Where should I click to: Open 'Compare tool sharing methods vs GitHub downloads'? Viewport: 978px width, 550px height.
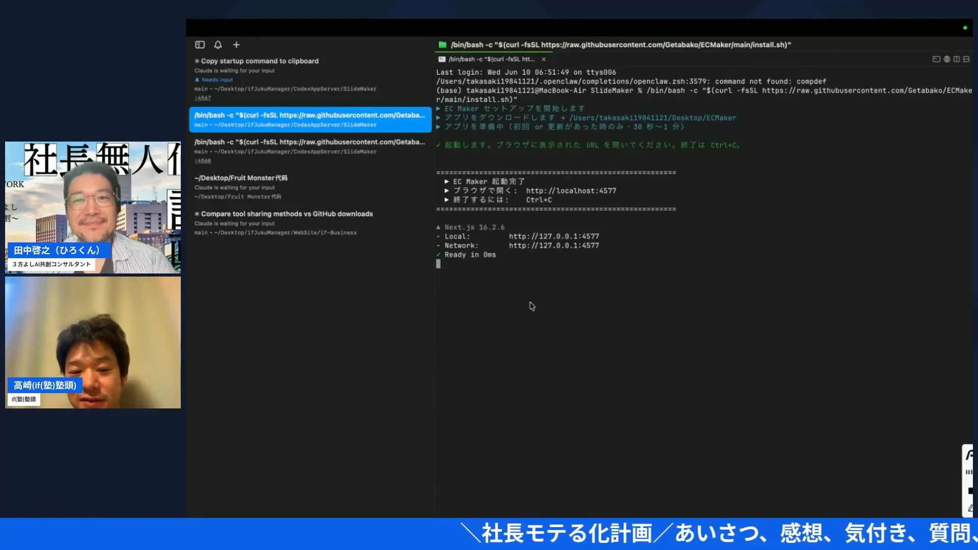coord(310,223)
